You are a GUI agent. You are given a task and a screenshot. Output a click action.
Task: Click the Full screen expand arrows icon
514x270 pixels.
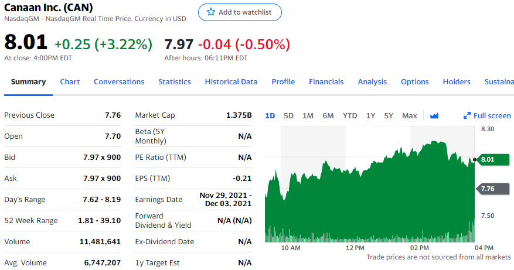coord(467,115)
